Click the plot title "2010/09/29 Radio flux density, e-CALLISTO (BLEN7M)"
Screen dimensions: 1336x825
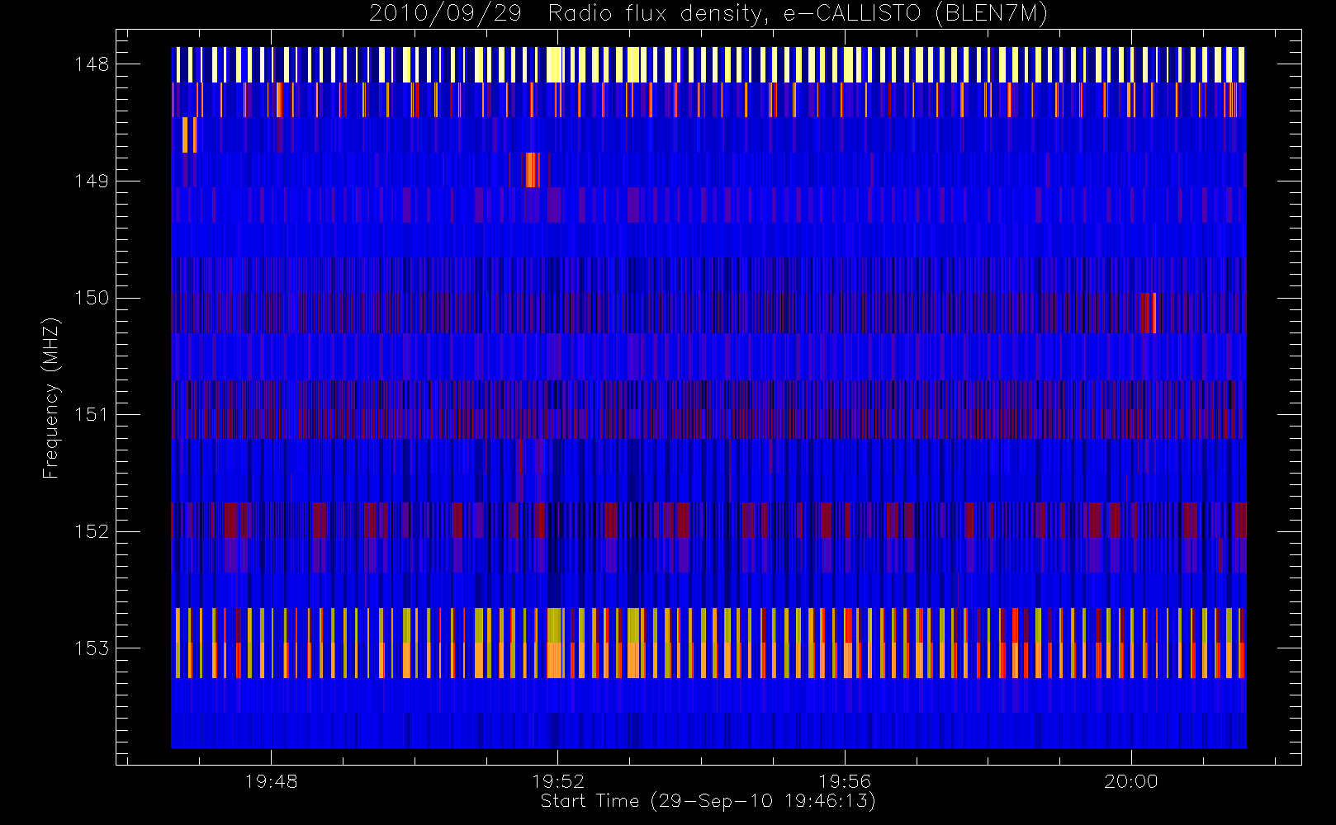click(x=708, y=14)
